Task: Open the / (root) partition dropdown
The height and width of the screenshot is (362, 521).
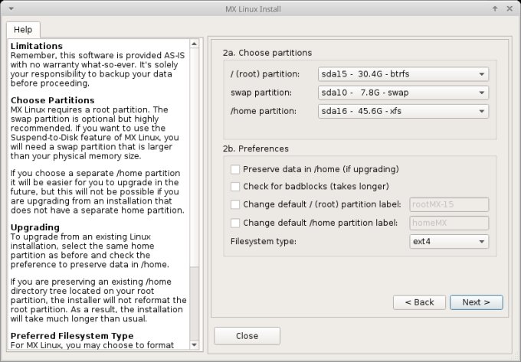Action: tap(403, 74)
